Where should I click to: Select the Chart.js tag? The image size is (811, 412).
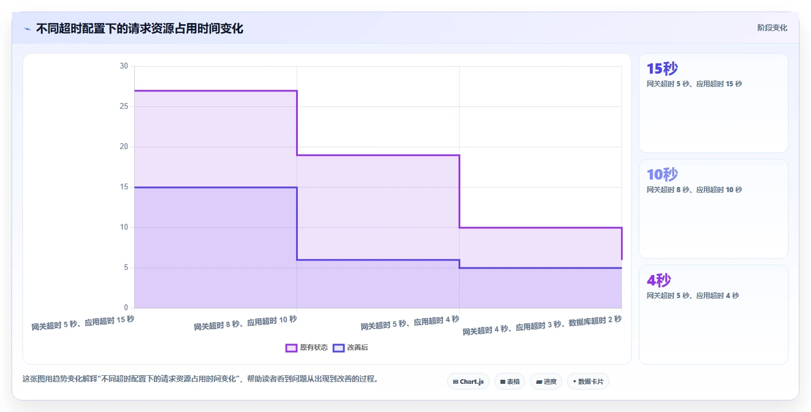468,382
